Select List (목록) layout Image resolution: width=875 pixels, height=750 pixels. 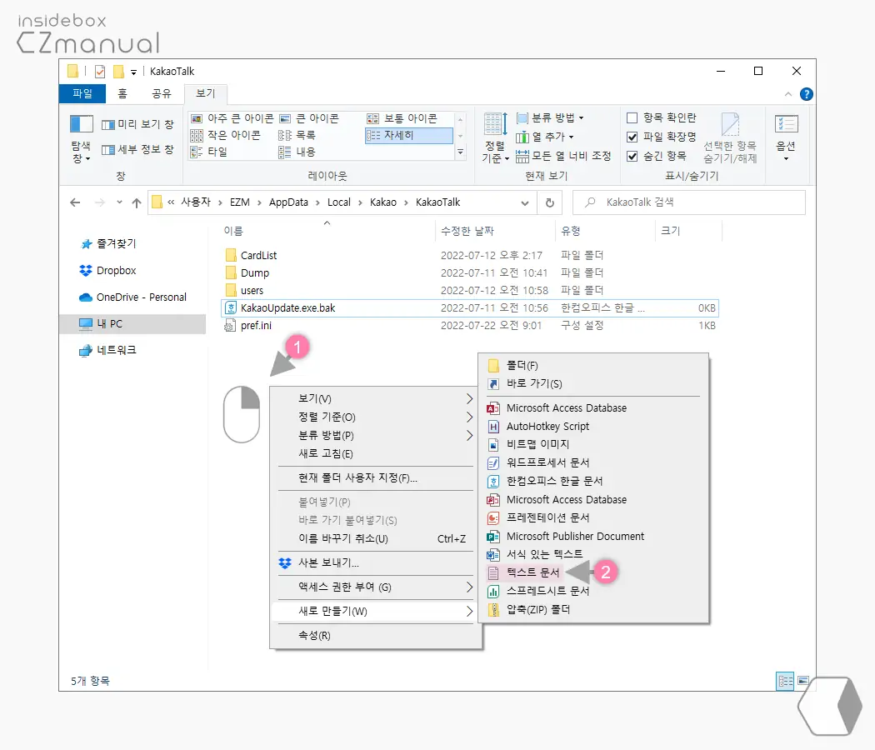(297, 135)
